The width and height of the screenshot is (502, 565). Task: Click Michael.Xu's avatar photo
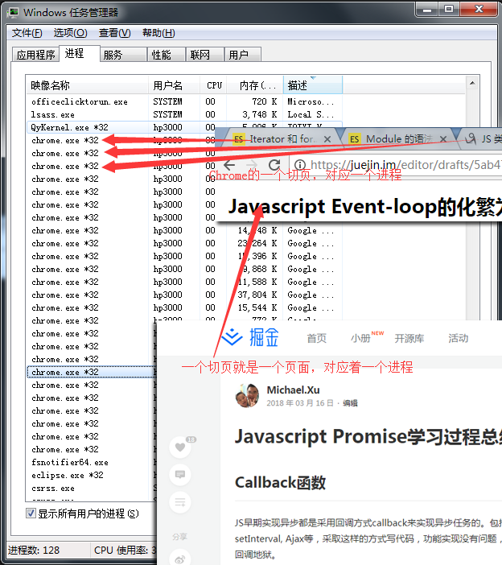pos(247,395)
